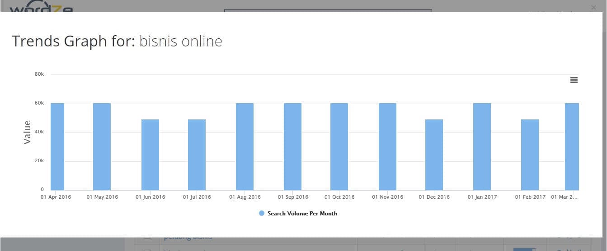Viewport: 607px width, 251px height.
Task: Click the '01 Feb 2017' axis label
Action: [x=530, y=197]
